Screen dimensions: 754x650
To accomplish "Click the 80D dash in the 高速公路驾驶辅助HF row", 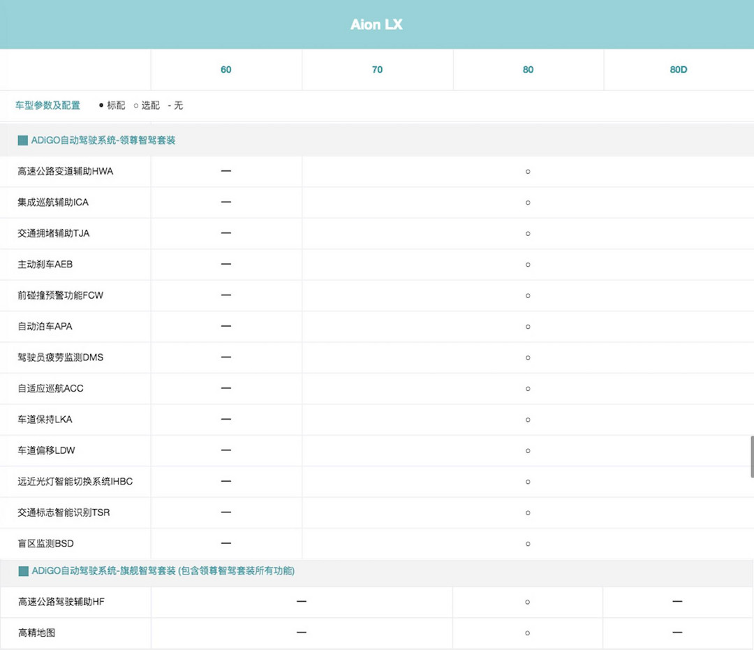I will coord(677,601).
